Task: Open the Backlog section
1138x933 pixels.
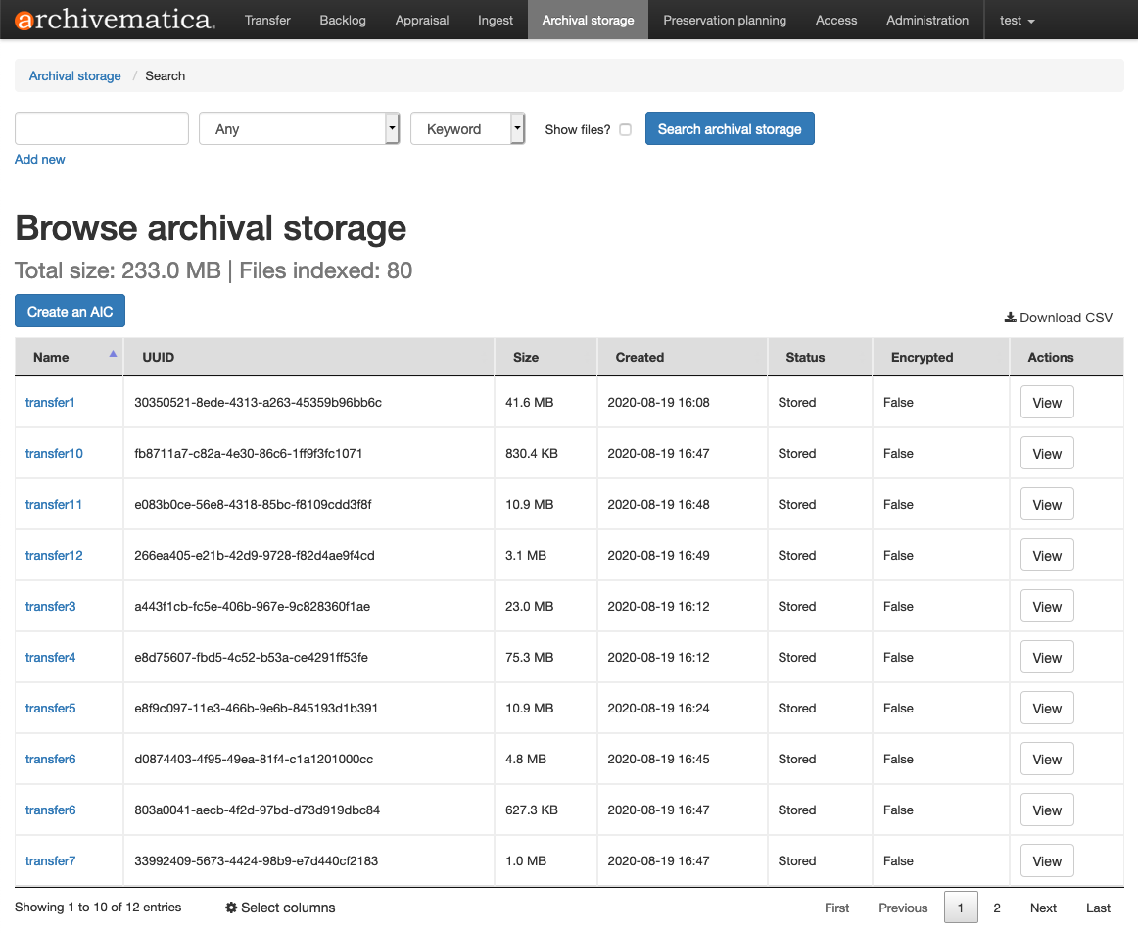Action: 342,20
